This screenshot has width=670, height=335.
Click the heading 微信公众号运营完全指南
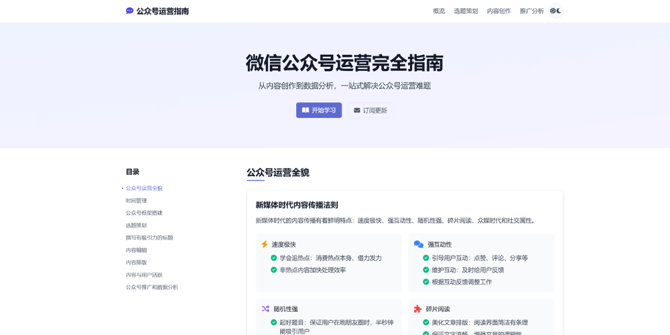[x=344, y=63]
